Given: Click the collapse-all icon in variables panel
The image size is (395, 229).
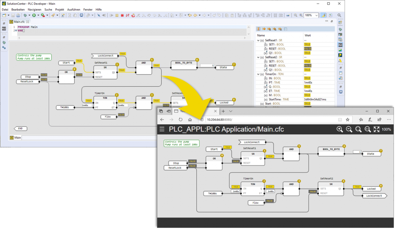Looking at the screenshot, I should pos(285,29).
